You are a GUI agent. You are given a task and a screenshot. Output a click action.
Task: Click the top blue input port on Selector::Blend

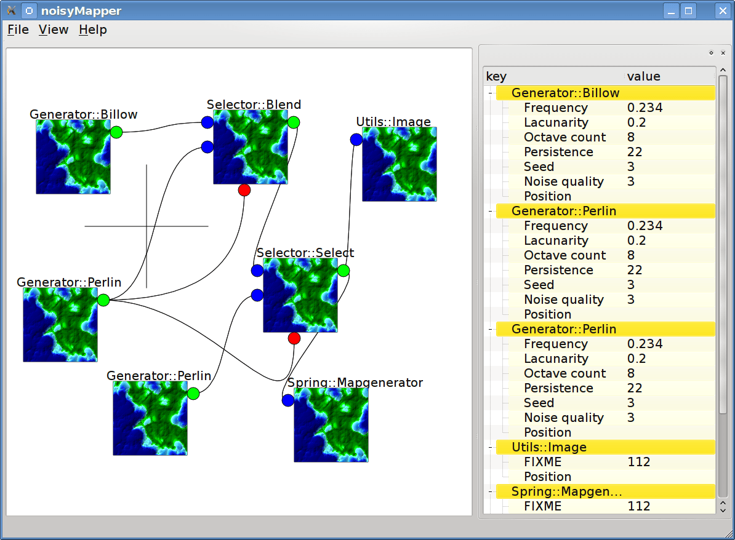tap(207, 122)
